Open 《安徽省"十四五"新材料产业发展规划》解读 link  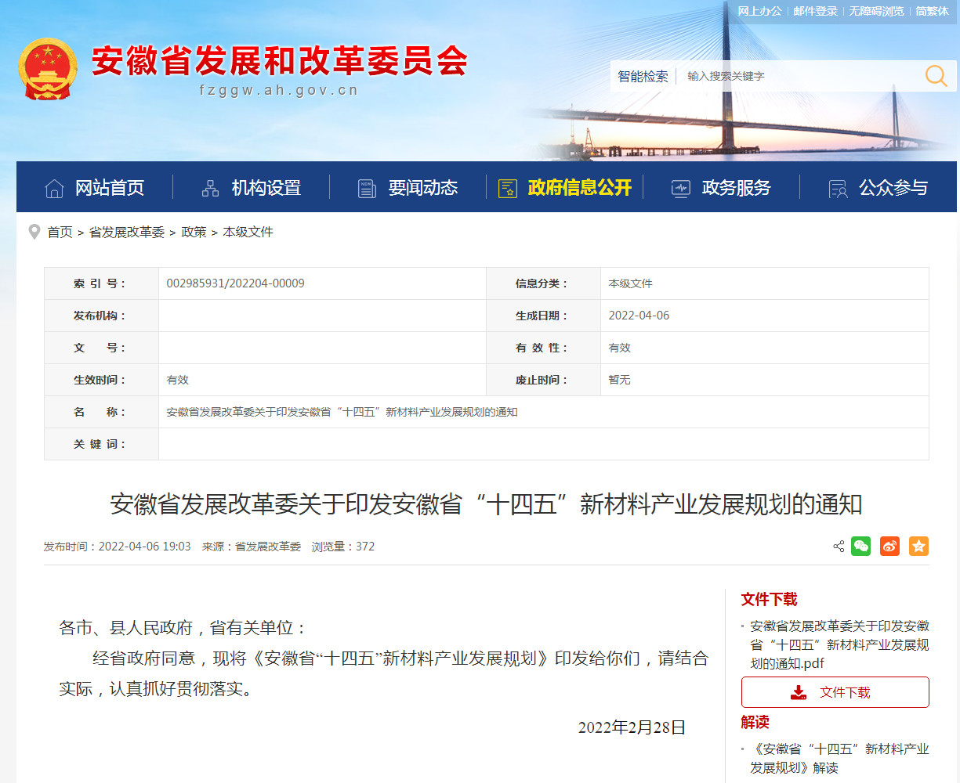coord(839,758)
